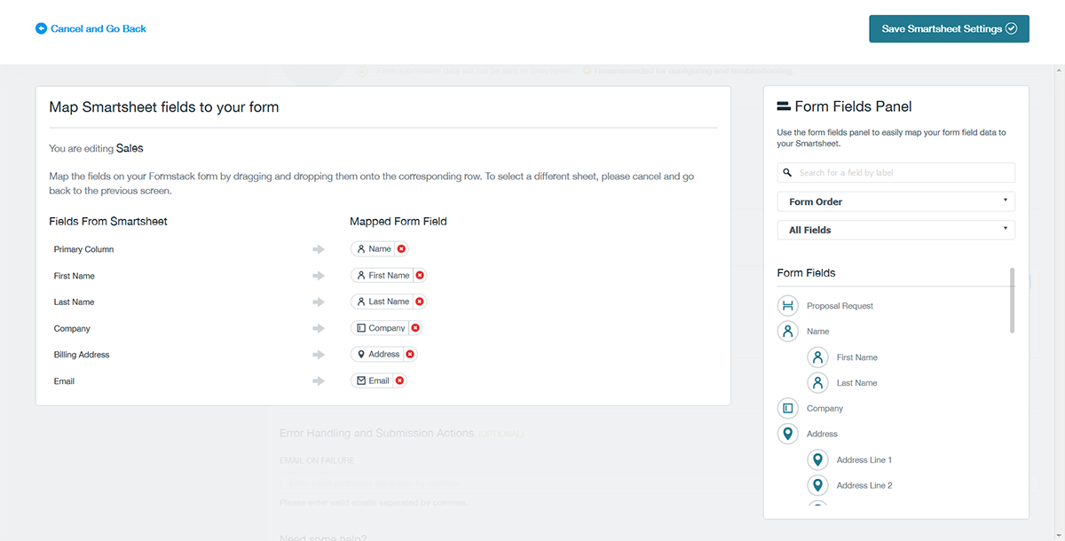Click the Form Fields panel scrollbar
Screen dimensions: 1065x541
pyautogui.click(x=1013, y=301)
